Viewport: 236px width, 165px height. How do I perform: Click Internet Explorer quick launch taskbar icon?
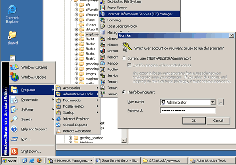(32, 160)
